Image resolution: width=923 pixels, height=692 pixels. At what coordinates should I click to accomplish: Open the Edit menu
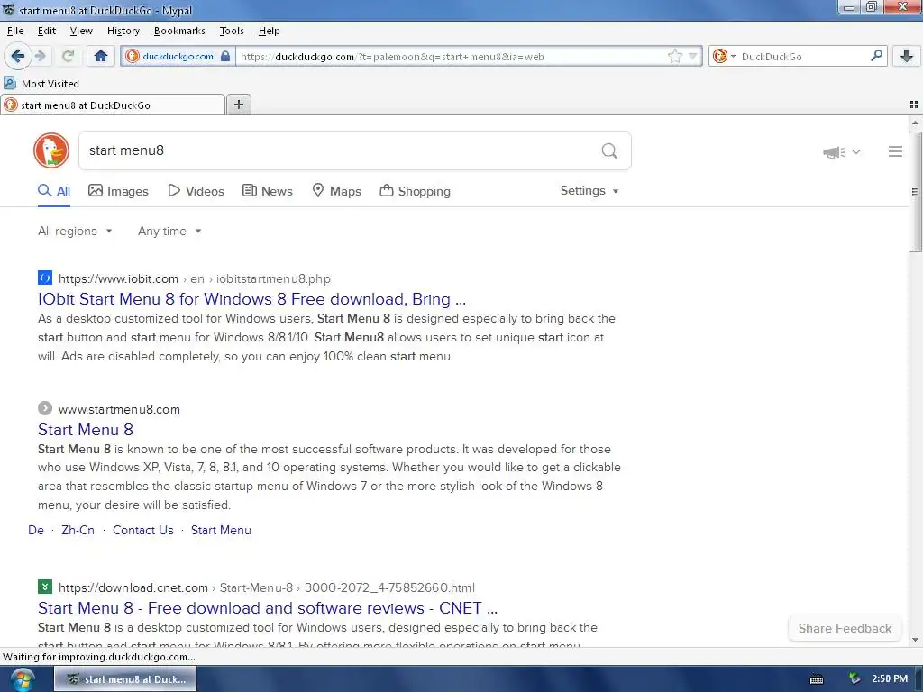coord(47,31)
